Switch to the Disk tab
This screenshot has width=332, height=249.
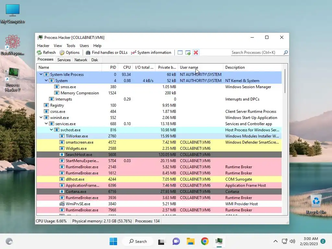pyautogui.click(x=95, y=60)
